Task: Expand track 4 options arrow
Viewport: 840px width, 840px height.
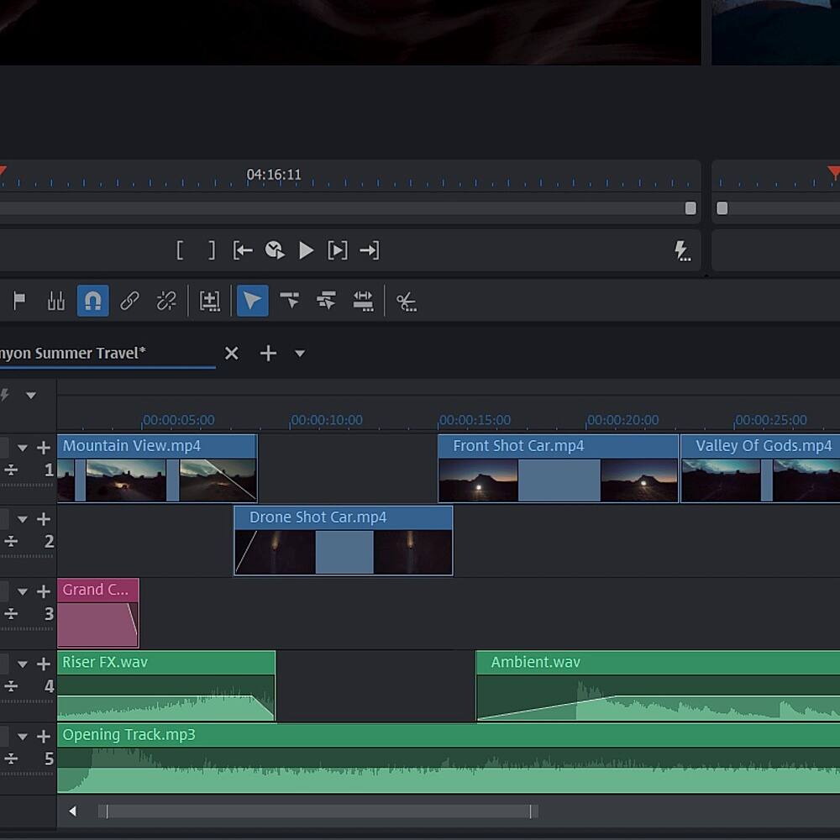Action: 23,664
